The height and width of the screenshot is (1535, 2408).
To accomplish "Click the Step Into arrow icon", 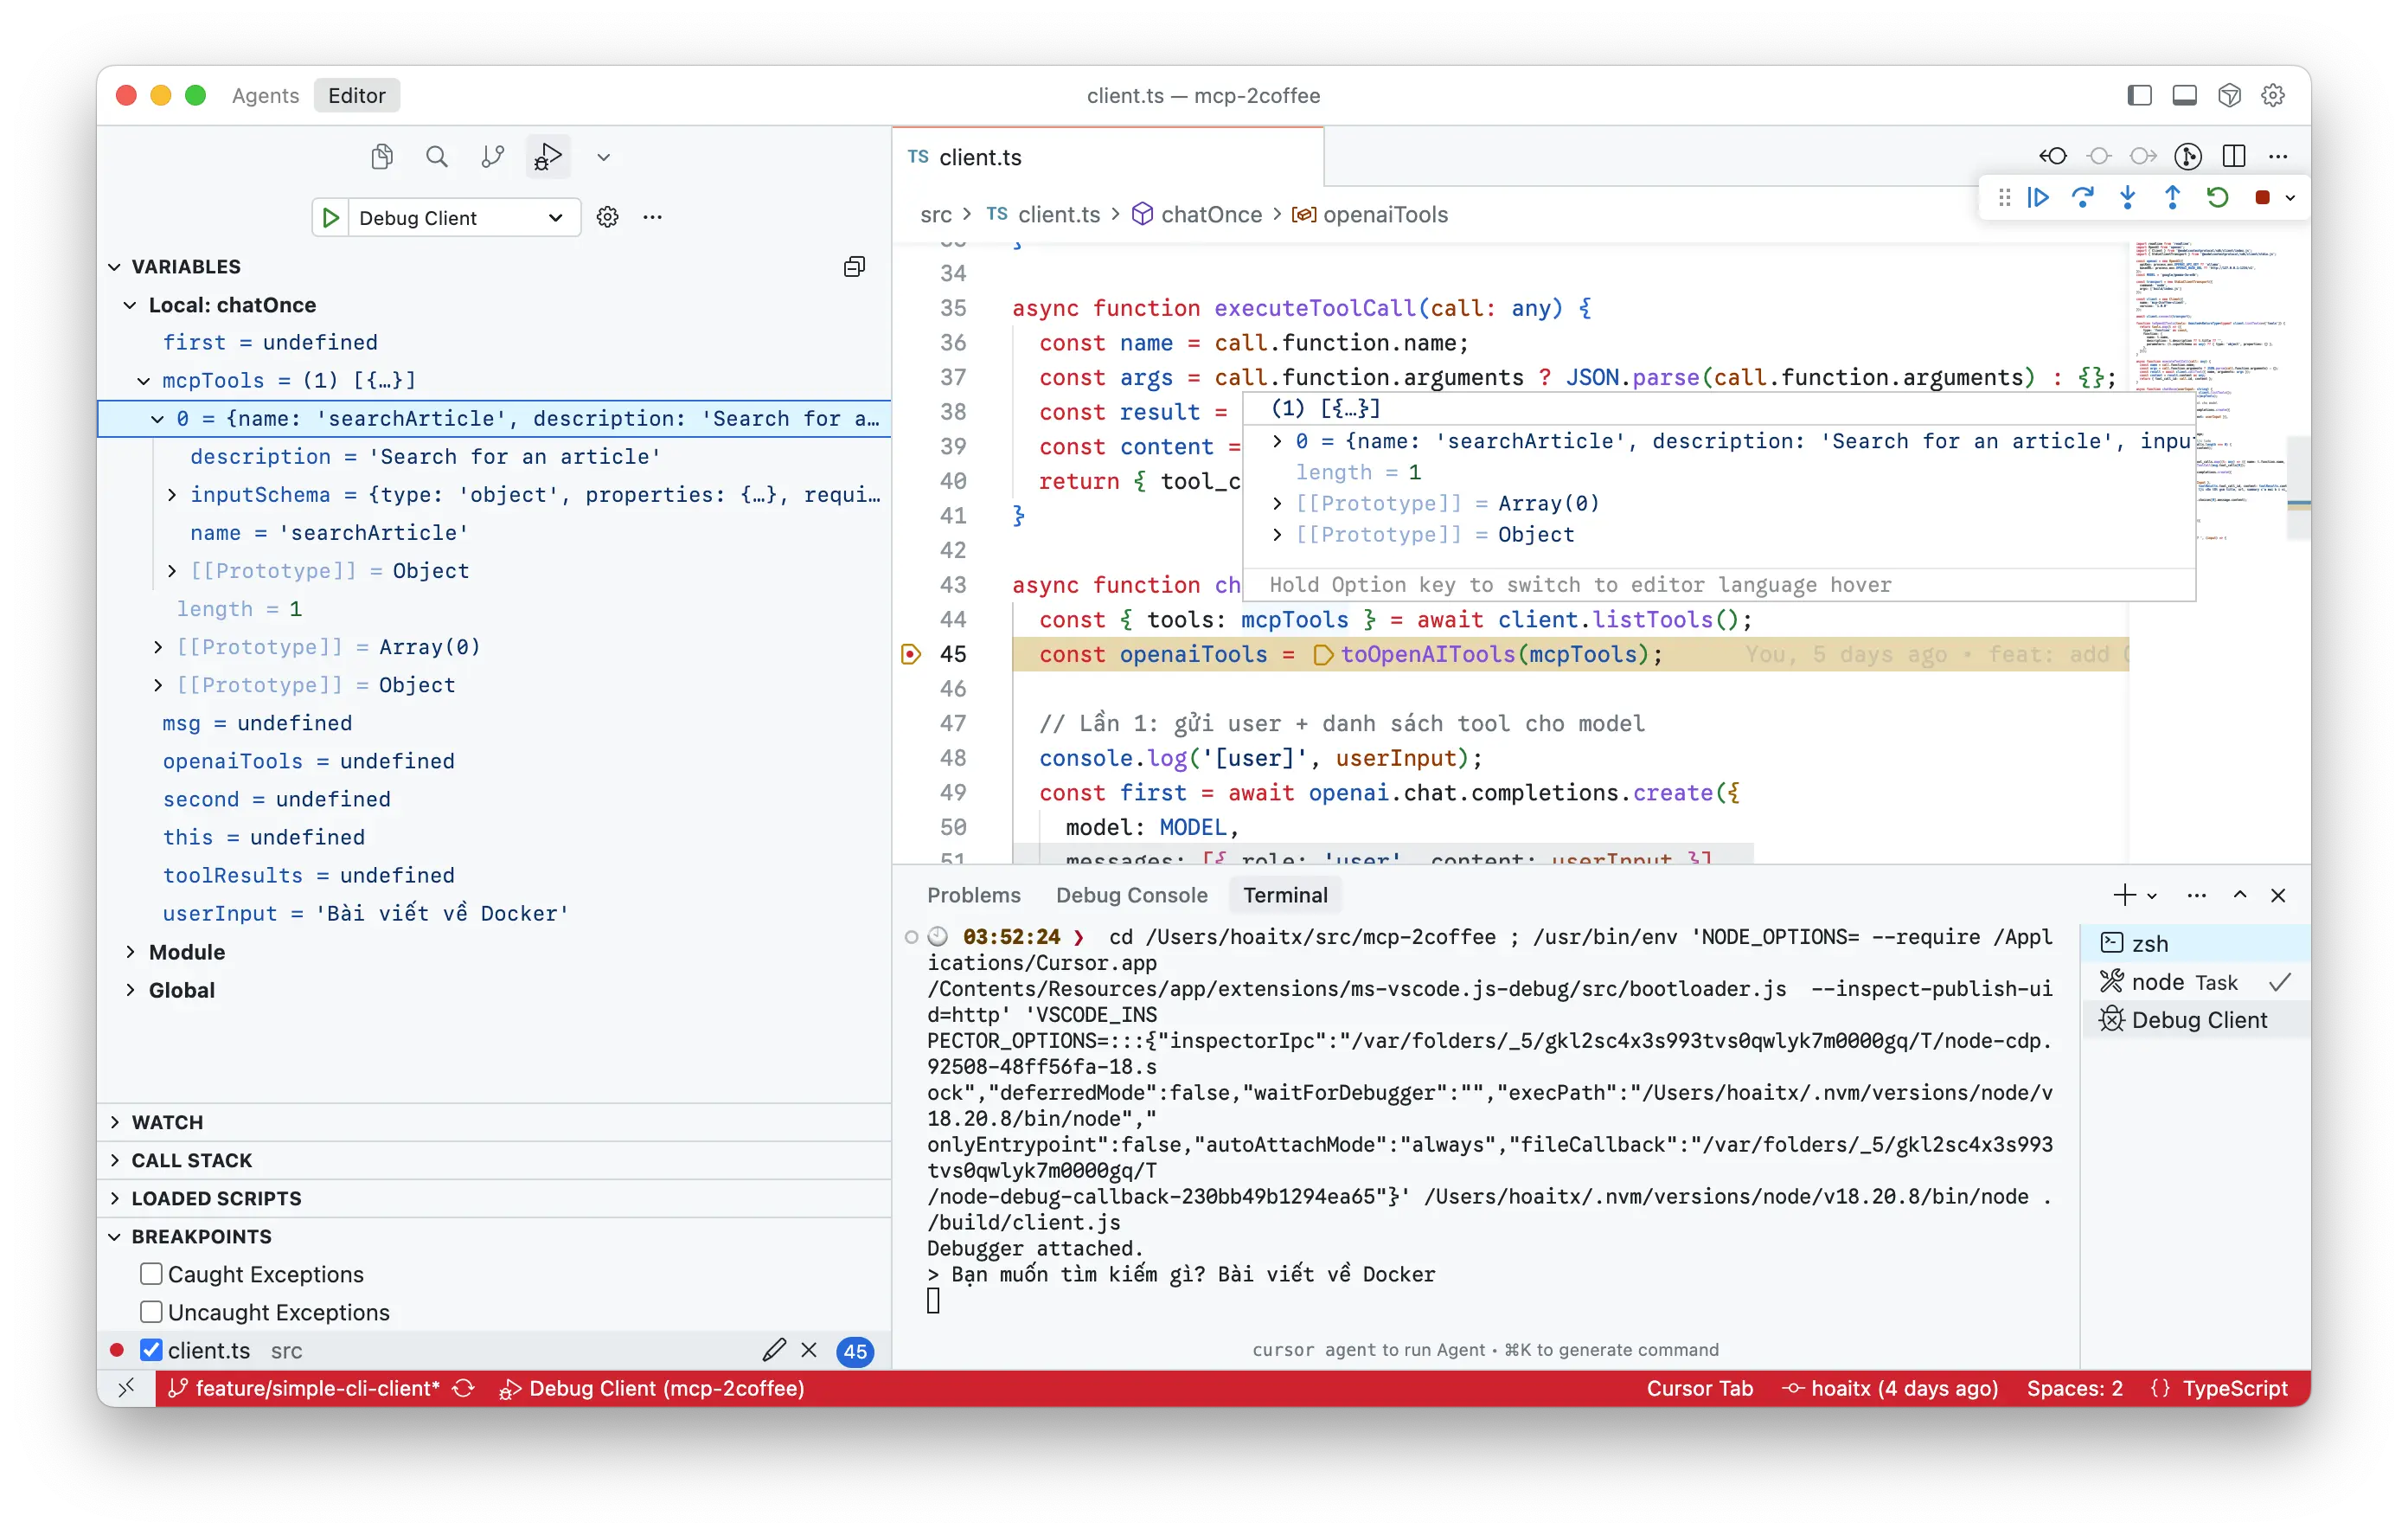I will point(2128,197).
